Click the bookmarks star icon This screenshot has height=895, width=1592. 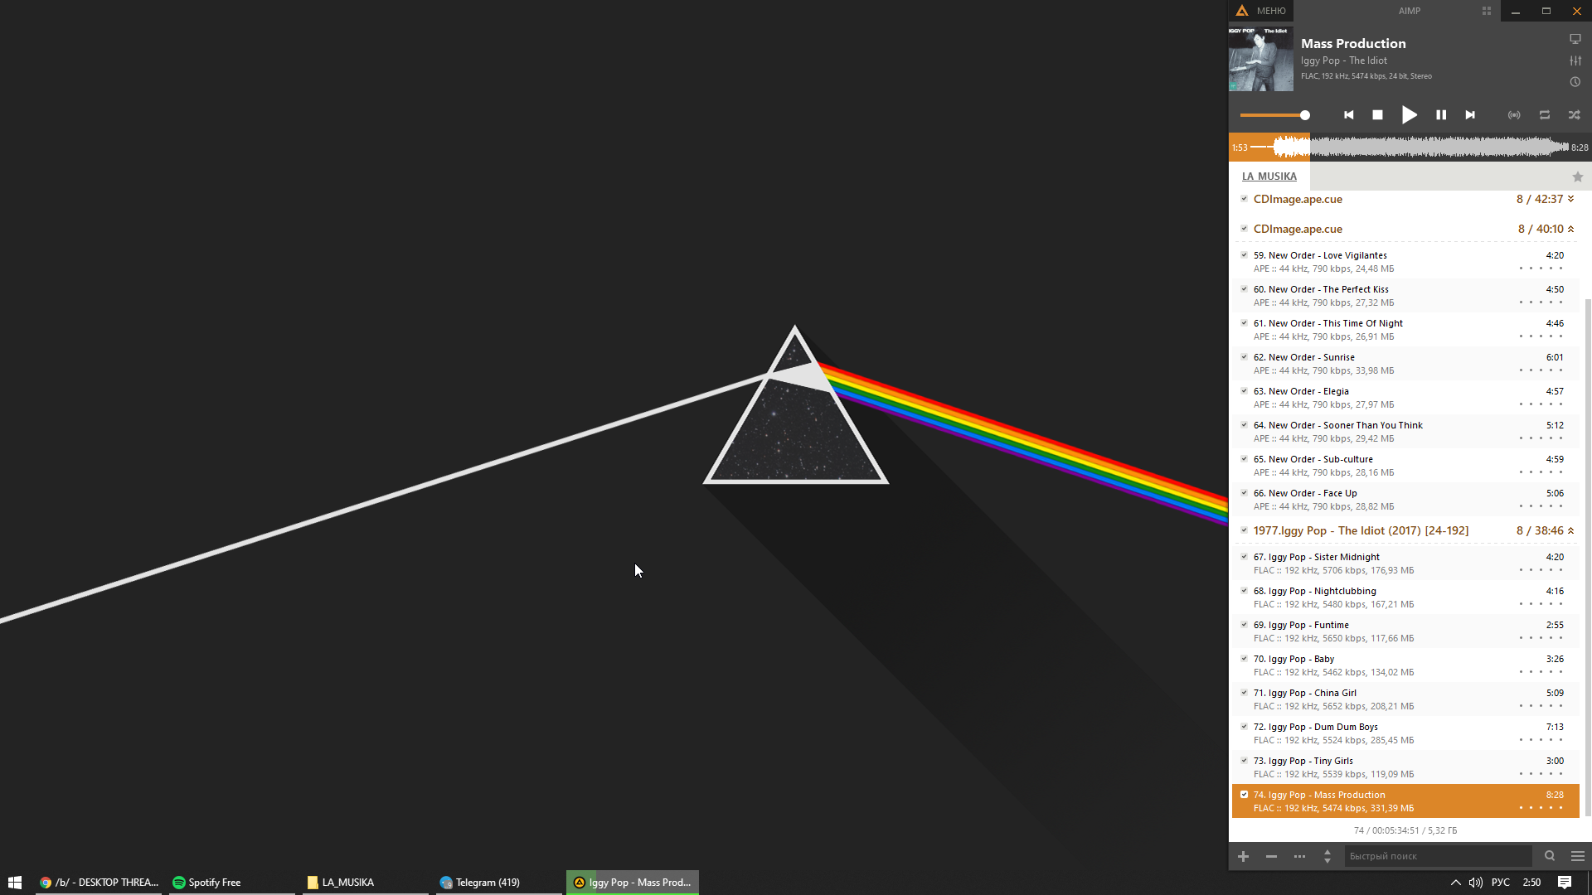click(x=1578, y=177)
